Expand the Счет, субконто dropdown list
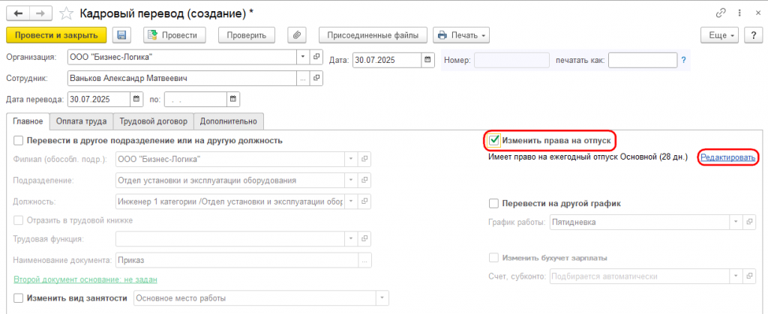 pos(736,277)
